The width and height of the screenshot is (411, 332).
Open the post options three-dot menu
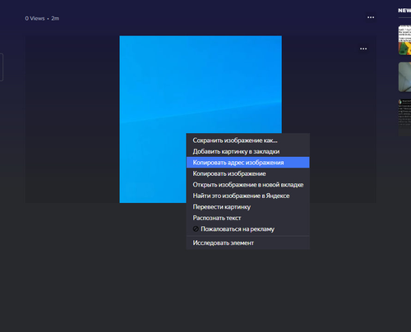(371, 17)
